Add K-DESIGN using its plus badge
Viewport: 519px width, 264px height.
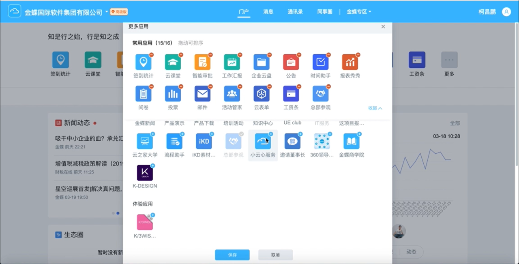[153, 165]
